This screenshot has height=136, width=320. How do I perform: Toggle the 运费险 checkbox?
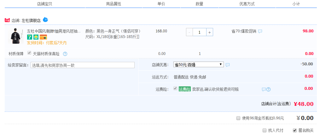point(175,89)
